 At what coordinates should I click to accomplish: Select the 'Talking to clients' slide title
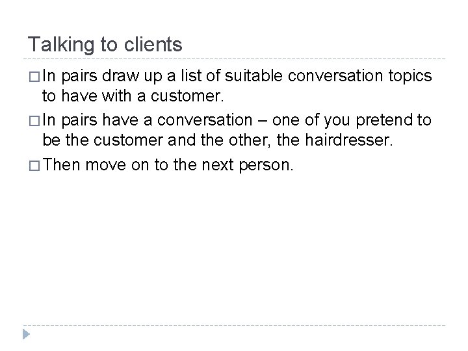point(105,44)
